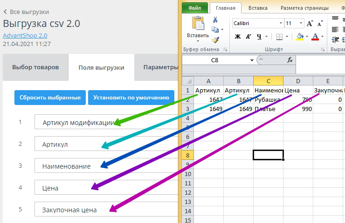Toggle bold Ж formatting
Viewport: 345px width, 223px height.
pyautogui.click(x=237, y=36)
